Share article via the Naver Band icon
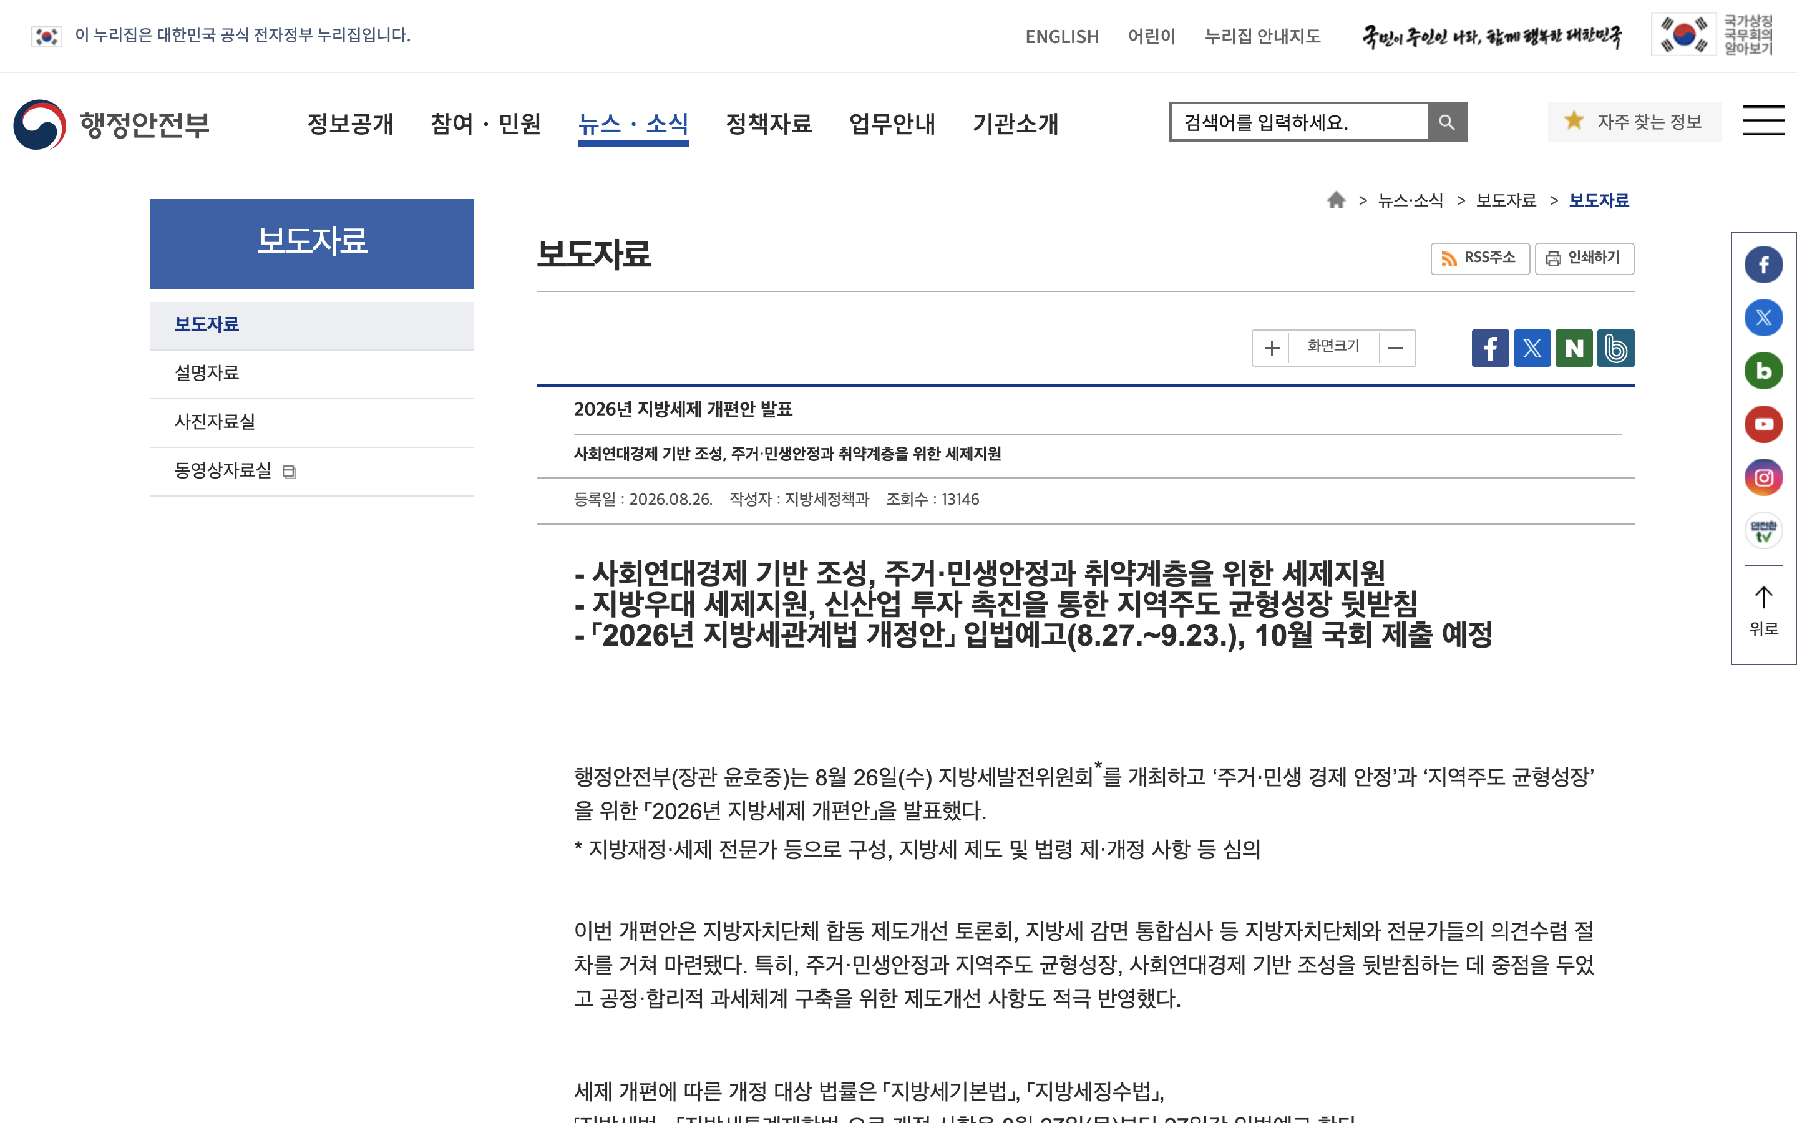This screenshot has height=1123, width=1797. [1615, 348]
